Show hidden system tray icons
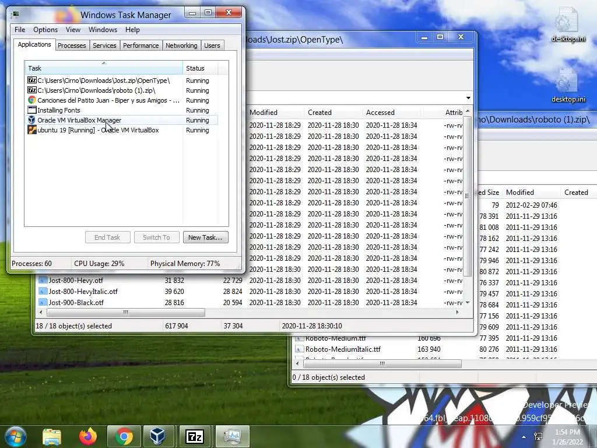 524,437
